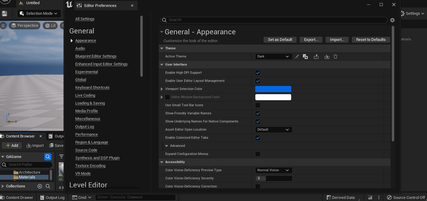The image size is (427, 201).
Task: Export the Dark theme
Action: (316, 56)
